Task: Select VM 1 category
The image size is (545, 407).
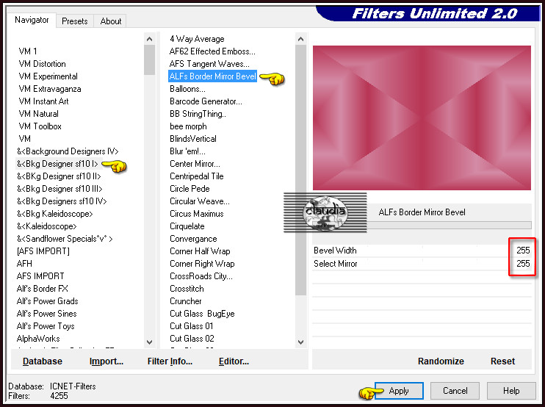Action: point(28,51)
